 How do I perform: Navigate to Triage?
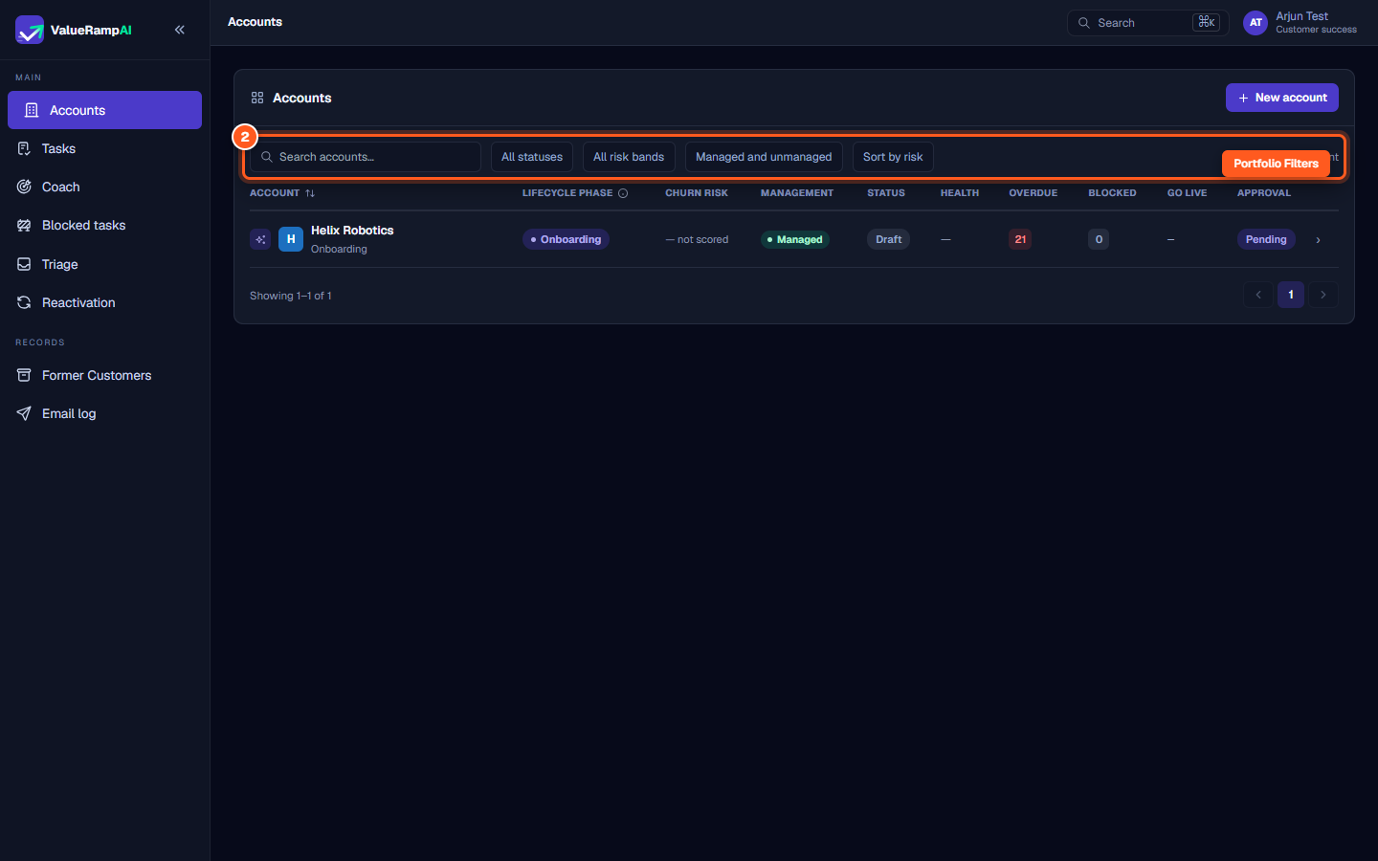click(x=104, y=264)
